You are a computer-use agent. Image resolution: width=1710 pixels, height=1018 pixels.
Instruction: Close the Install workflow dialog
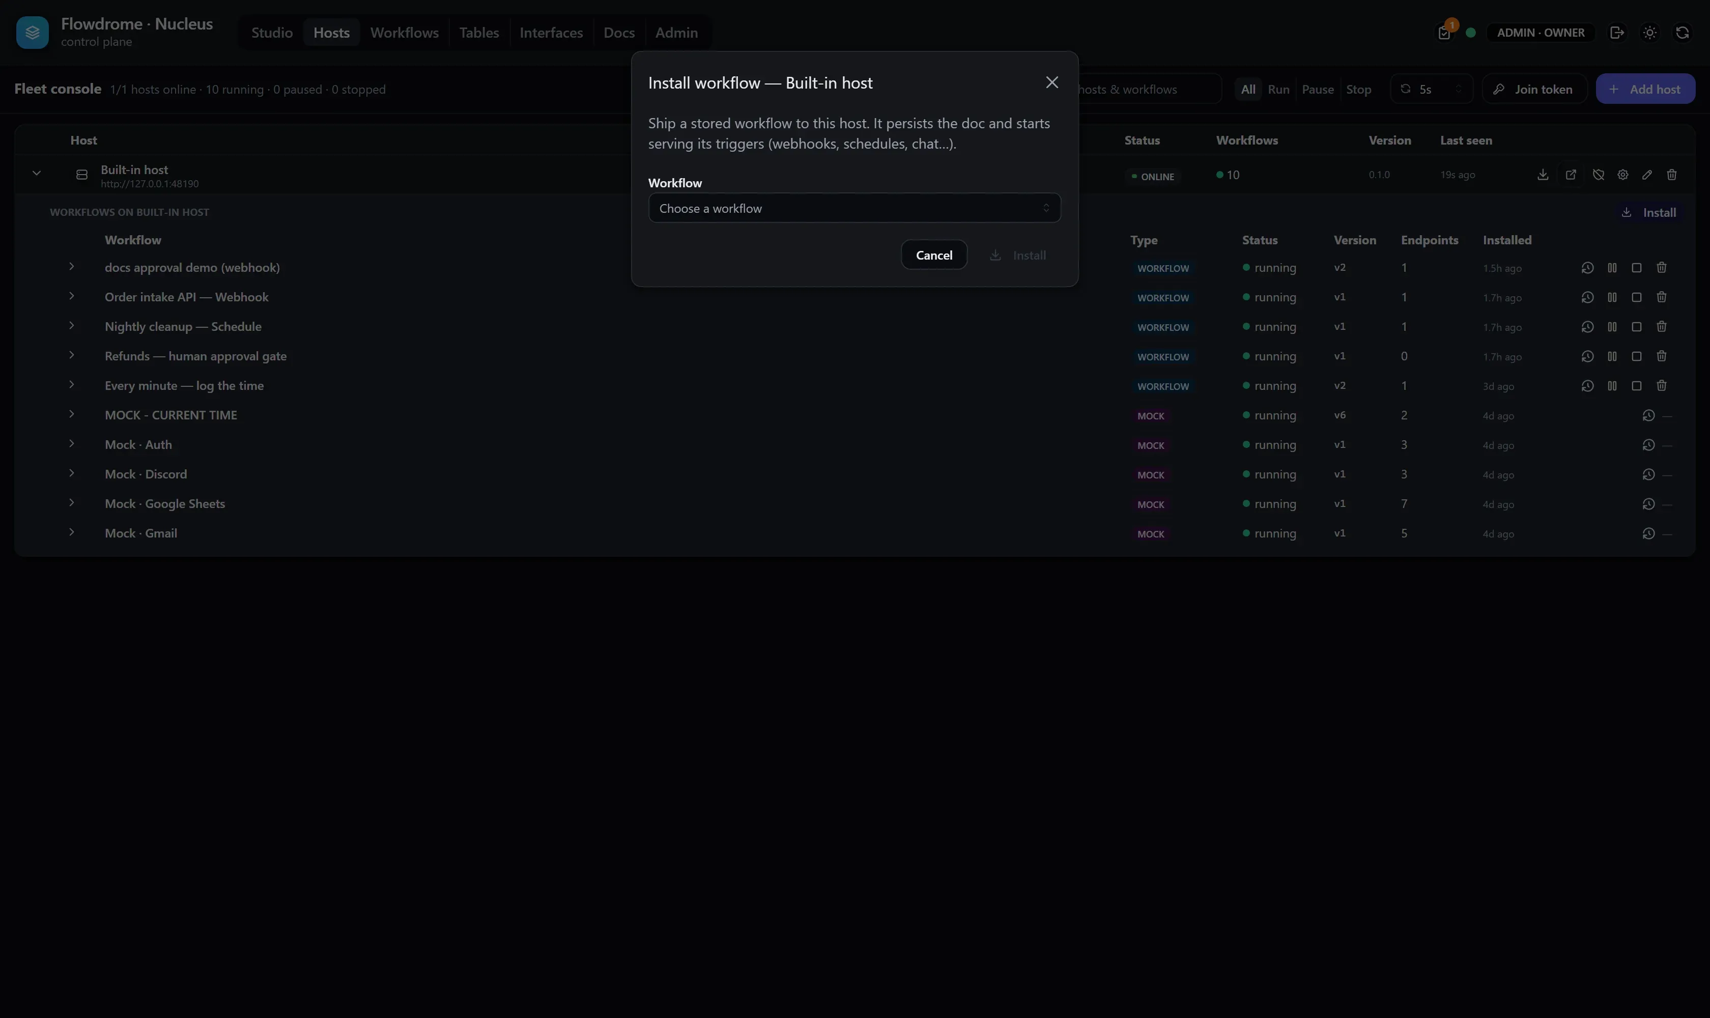1051,82
